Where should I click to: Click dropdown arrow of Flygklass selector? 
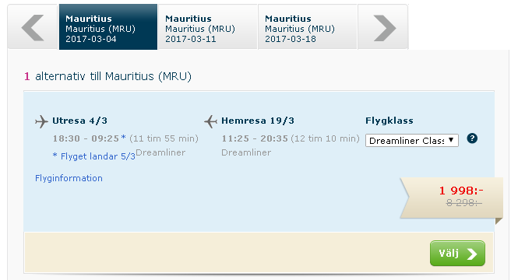451,140
